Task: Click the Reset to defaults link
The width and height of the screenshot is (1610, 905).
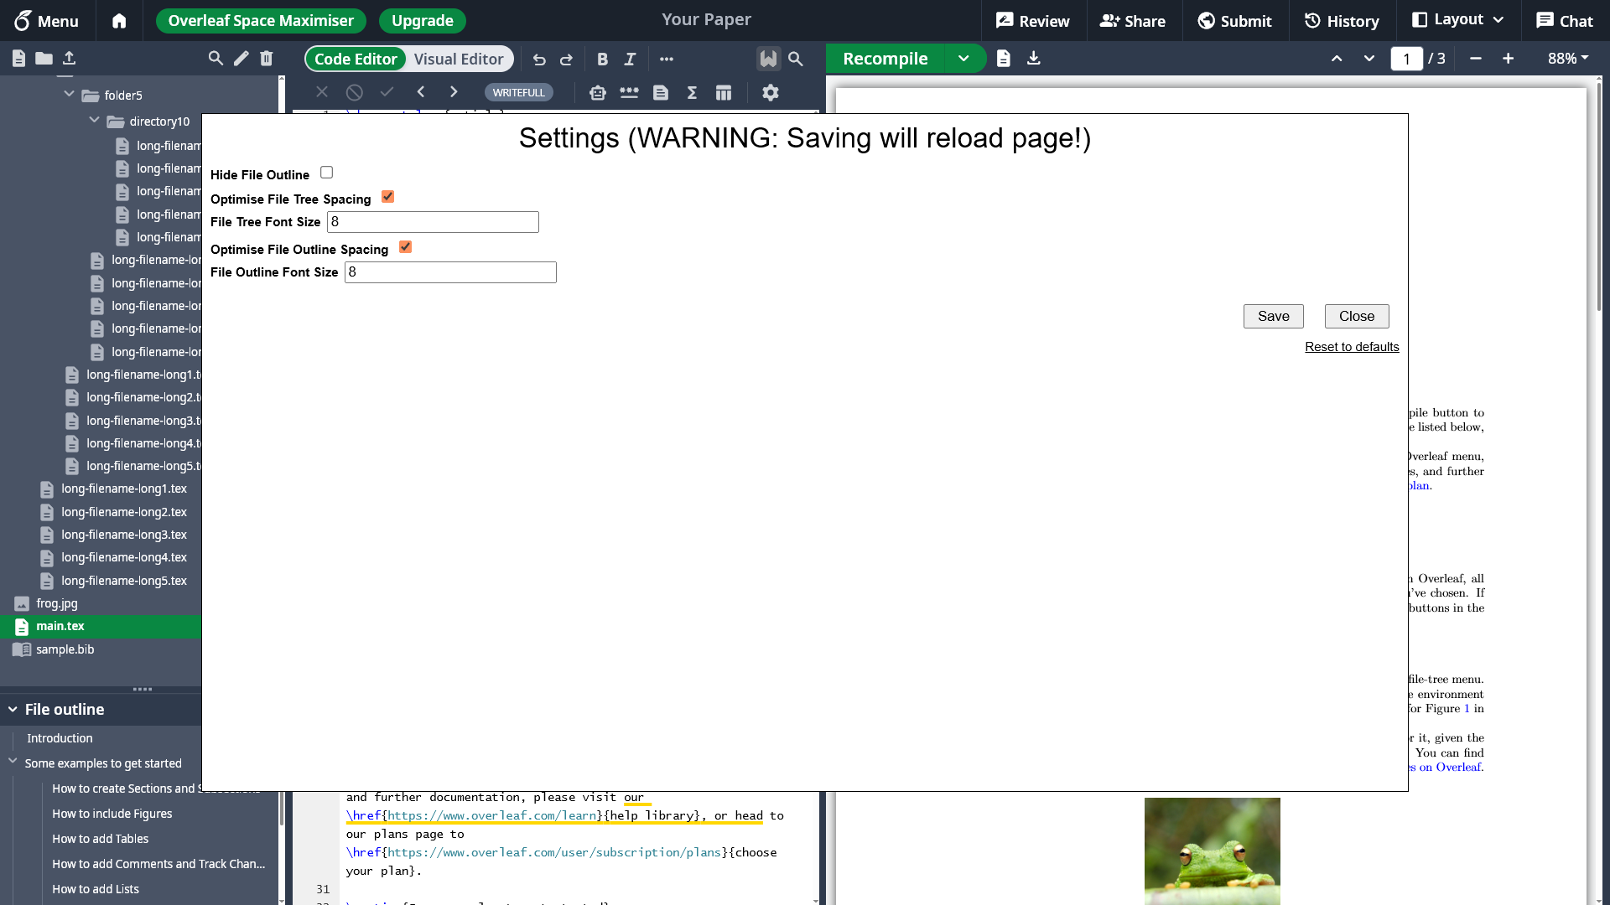Action: [1351, 347]
